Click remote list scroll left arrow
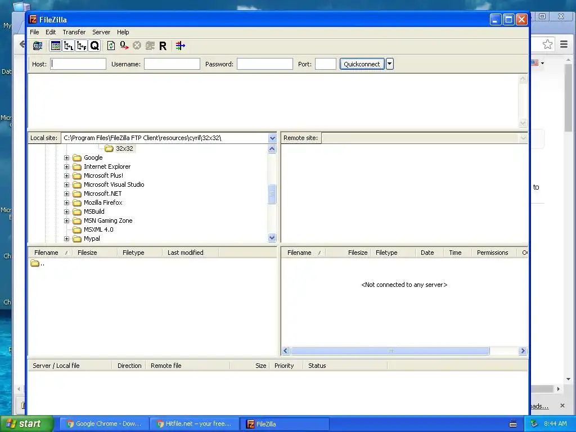Screen dimensions: 576x432 click(x=286, y=351)
